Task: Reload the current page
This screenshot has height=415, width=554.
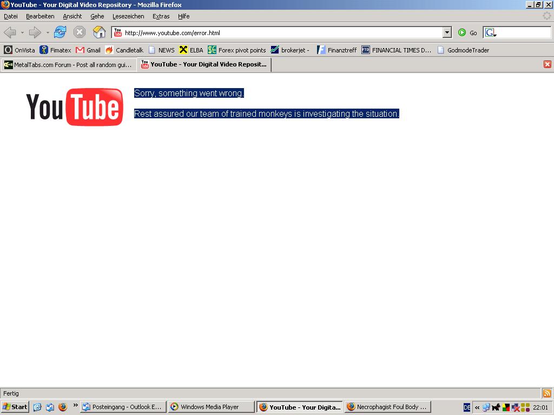Action: [61, 32]
